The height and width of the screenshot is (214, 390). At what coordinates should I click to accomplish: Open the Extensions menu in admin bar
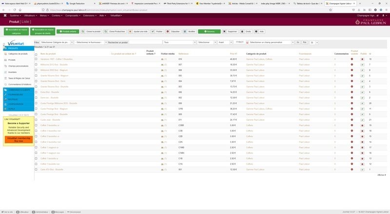pos(90,16)
